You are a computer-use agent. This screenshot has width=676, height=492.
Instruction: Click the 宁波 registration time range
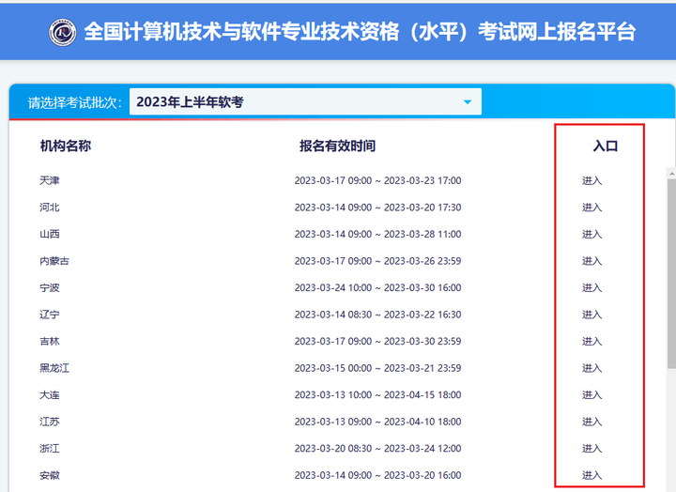pyautogui.click(x=378, y=287)
